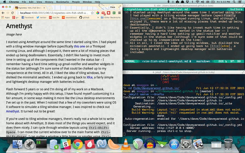Viewport: 245px width, 153px height.
Task: Open Chrome's hamburger menu
Action: click(119, 13)
